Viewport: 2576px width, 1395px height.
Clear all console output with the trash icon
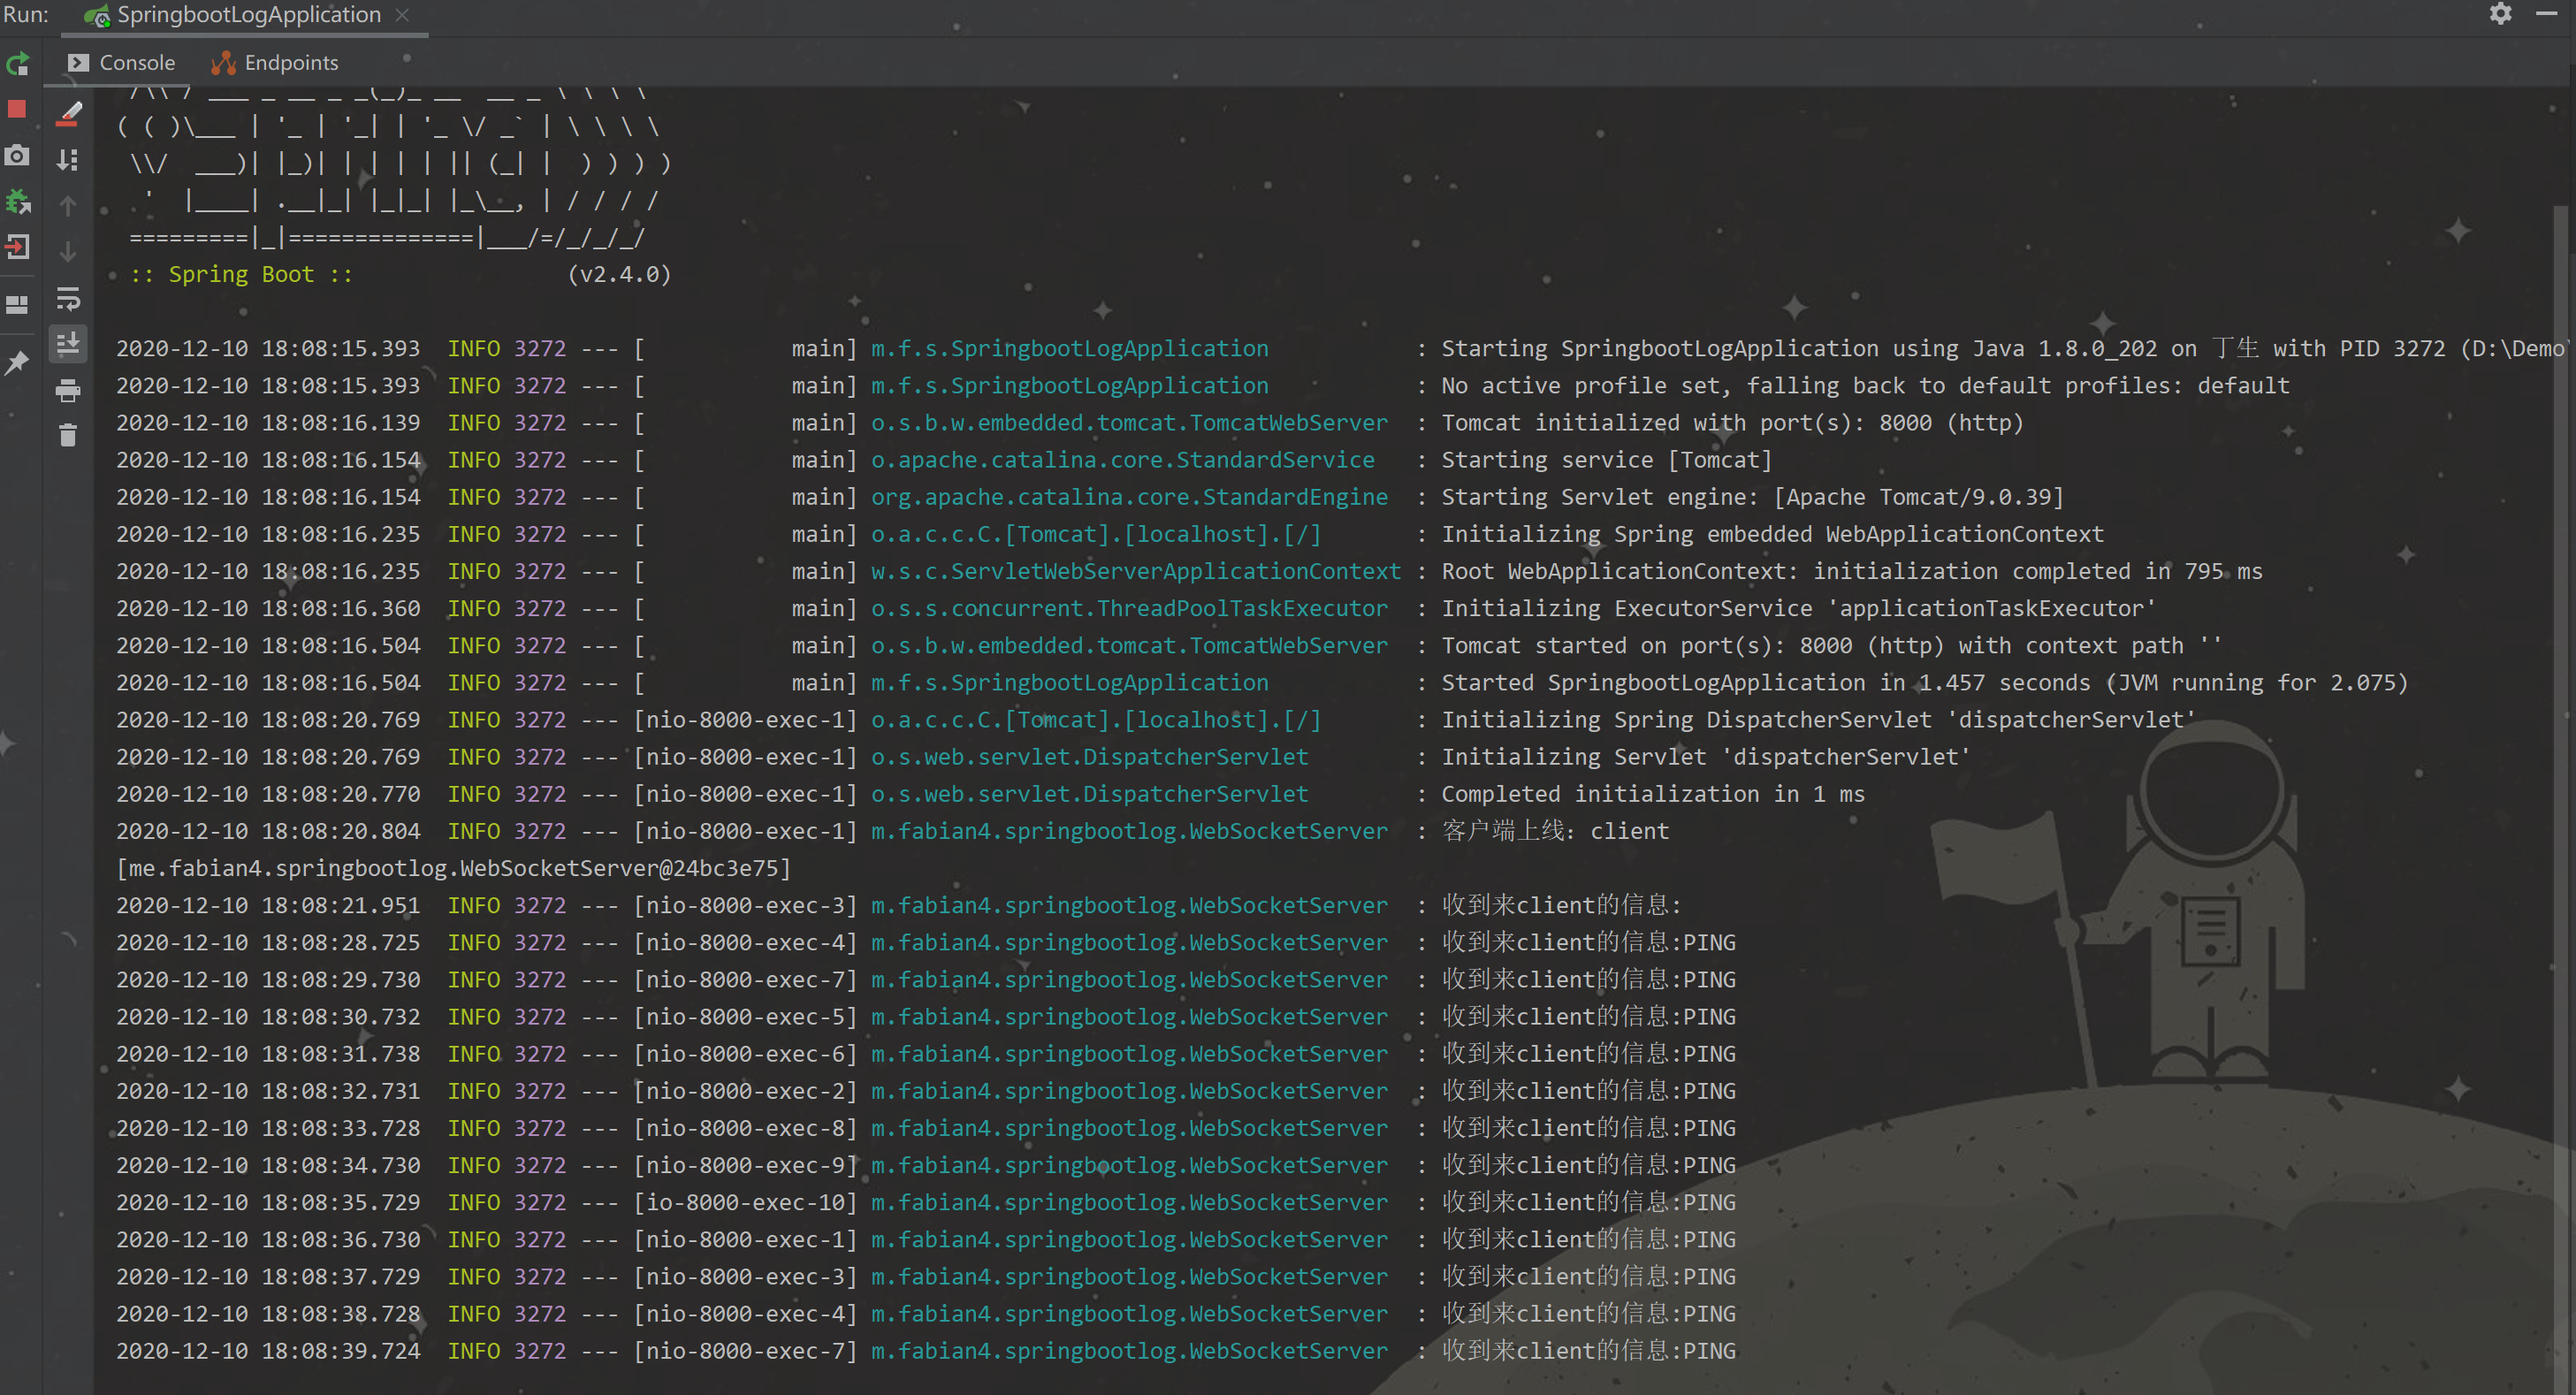(x=68, y=435)
